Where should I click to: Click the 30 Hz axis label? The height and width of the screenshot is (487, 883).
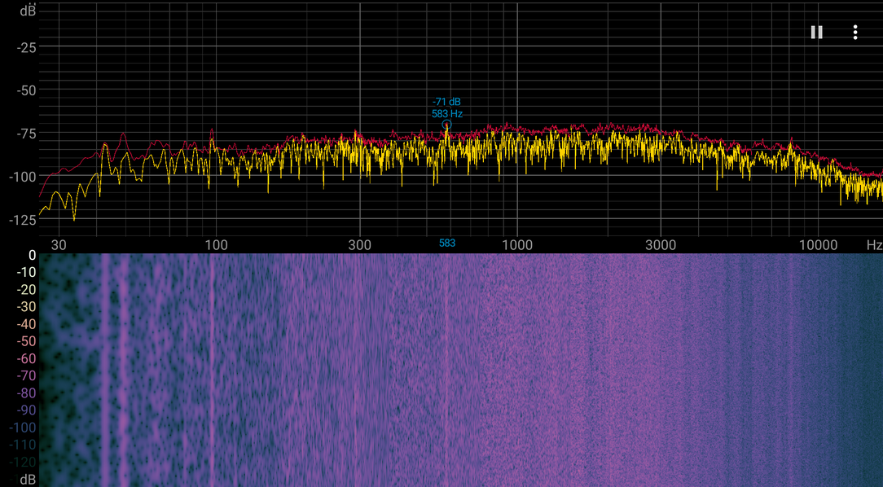[x=59, y=245]
